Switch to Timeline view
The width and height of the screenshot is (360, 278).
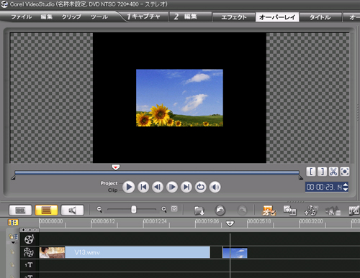[x=46, y=210]
